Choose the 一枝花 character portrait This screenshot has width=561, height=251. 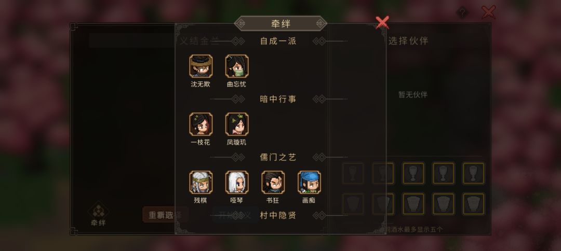[x=201, y=124]
